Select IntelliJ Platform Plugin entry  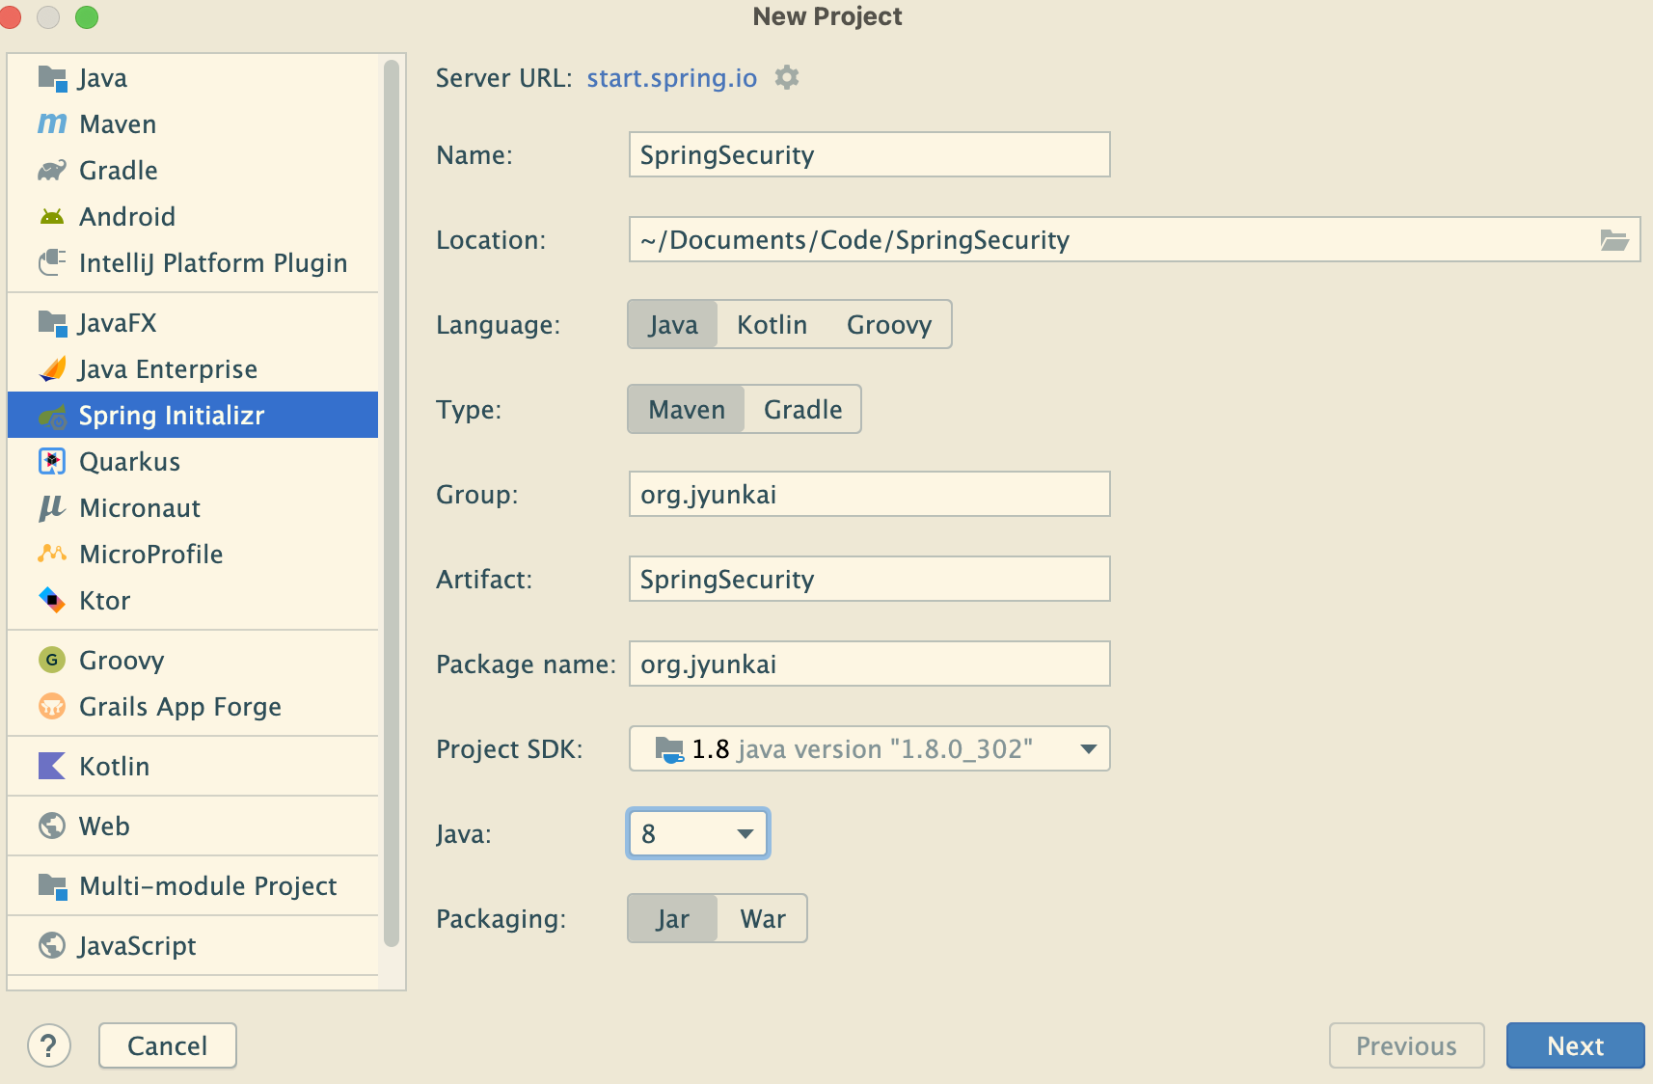tap(193, 263)
